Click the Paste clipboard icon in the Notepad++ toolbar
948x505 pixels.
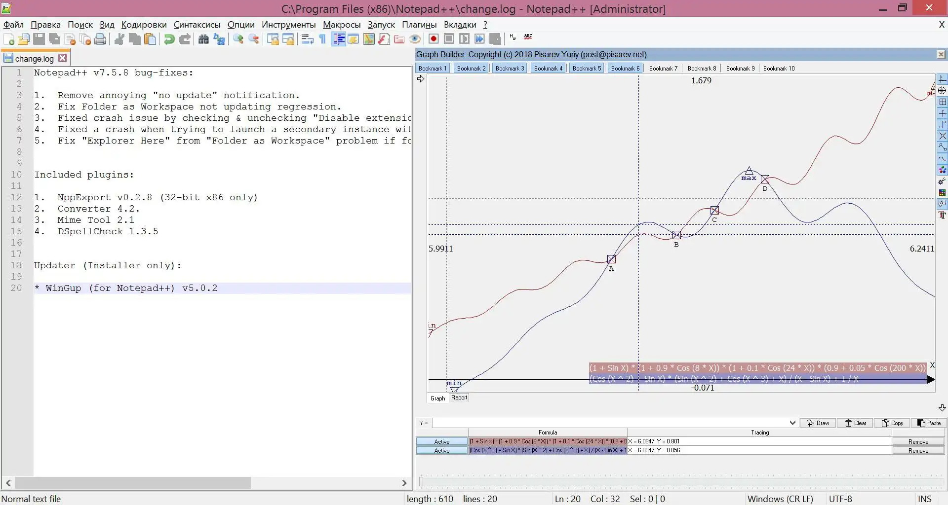[150, 39]
